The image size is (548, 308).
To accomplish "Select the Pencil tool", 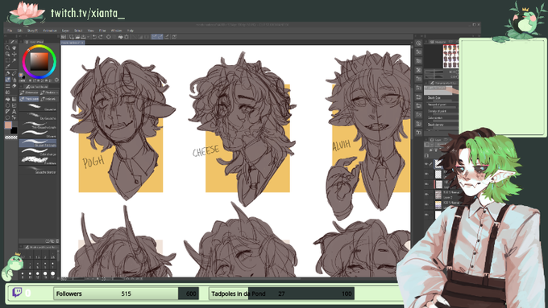I will 15,73.
